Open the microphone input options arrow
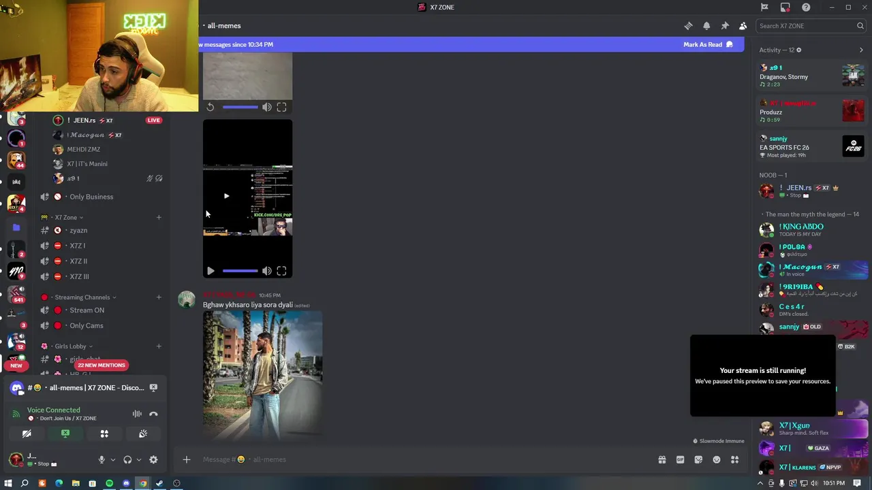The image size is (872, 490). (112, 460)
